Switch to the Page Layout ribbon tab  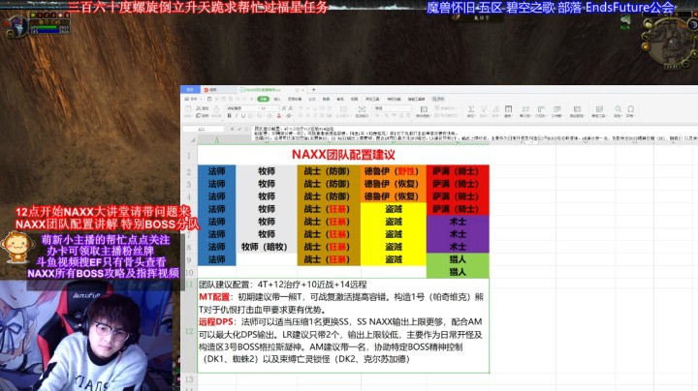295,99
